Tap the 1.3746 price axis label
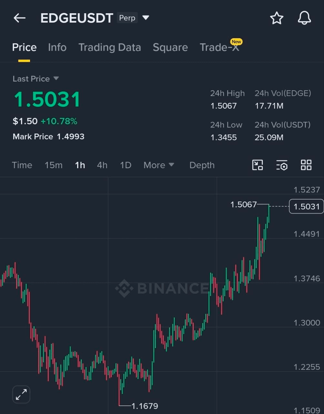The image size is (324, 414). pos(307,278)
